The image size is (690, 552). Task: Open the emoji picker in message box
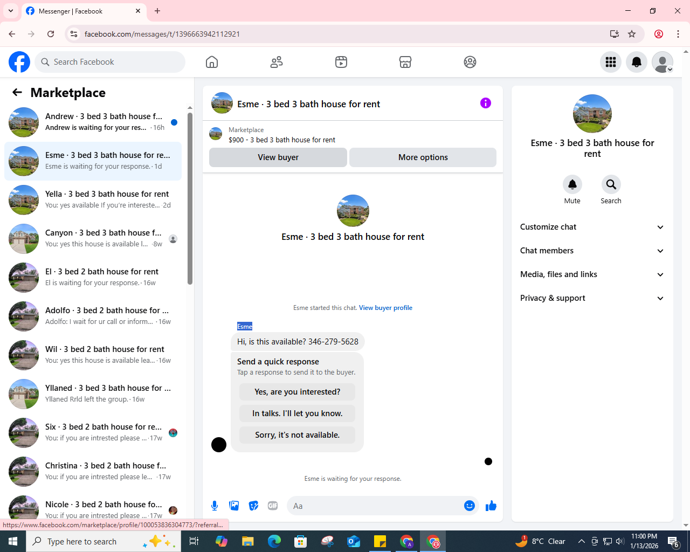click(470, 506)
